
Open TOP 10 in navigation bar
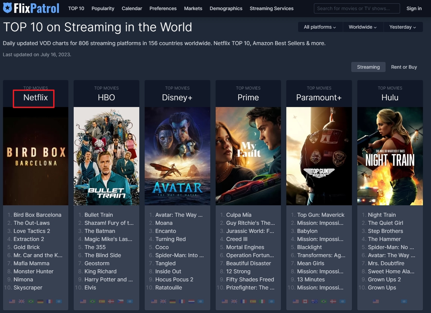(x=76, y=8)
